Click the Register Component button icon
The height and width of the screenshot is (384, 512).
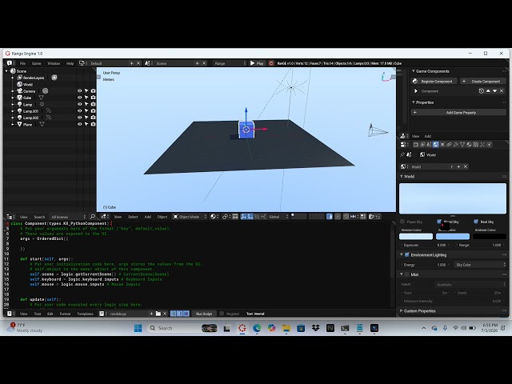pos(415,82)
